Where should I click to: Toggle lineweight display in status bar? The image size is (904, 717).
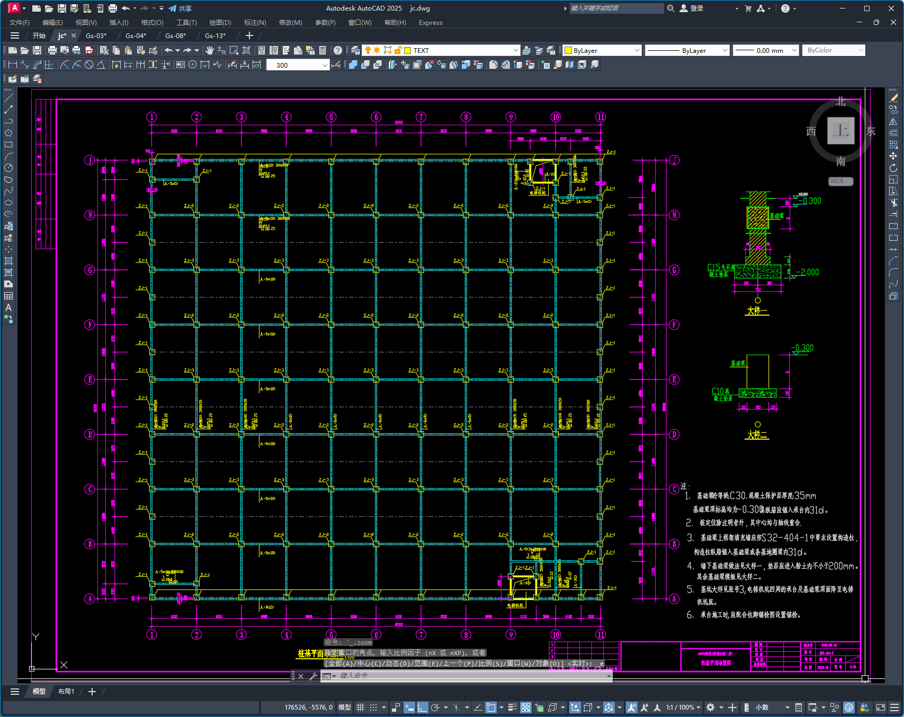pos(512,707)
